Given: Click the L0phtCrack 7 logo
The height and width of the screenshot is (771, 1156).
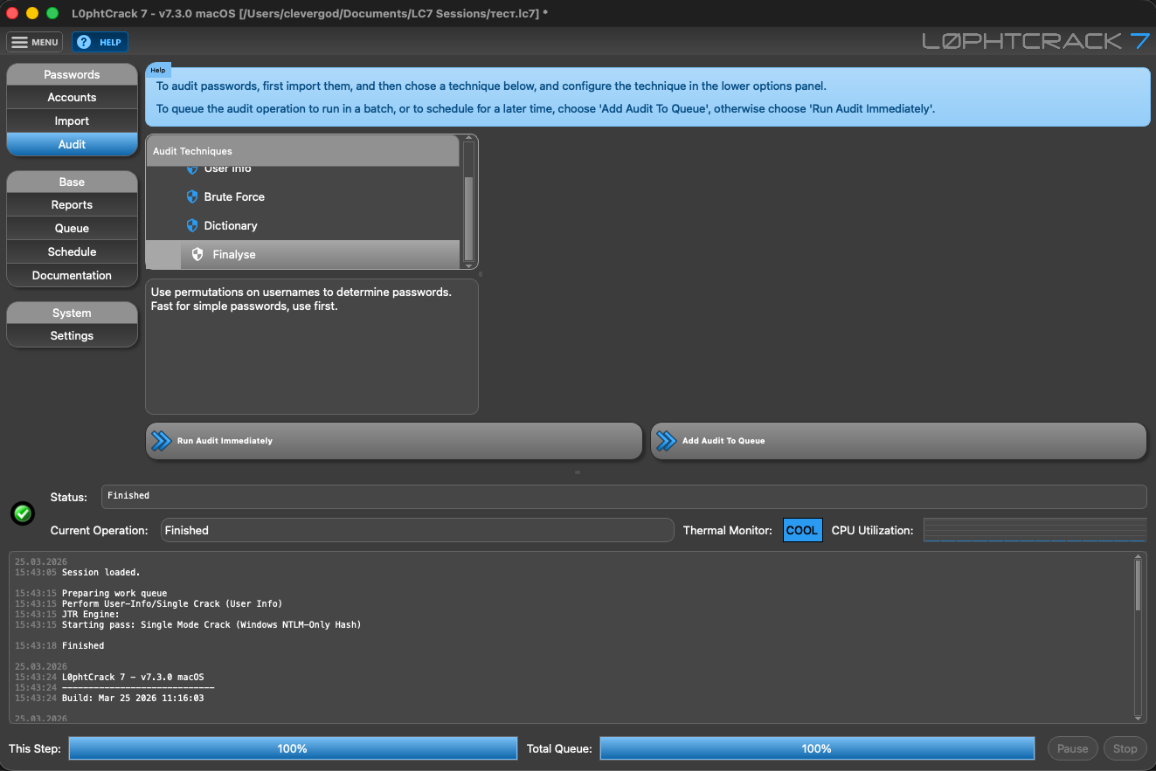Looking at the screenshot, I should pyautogui.click(x=1035, y=41).
